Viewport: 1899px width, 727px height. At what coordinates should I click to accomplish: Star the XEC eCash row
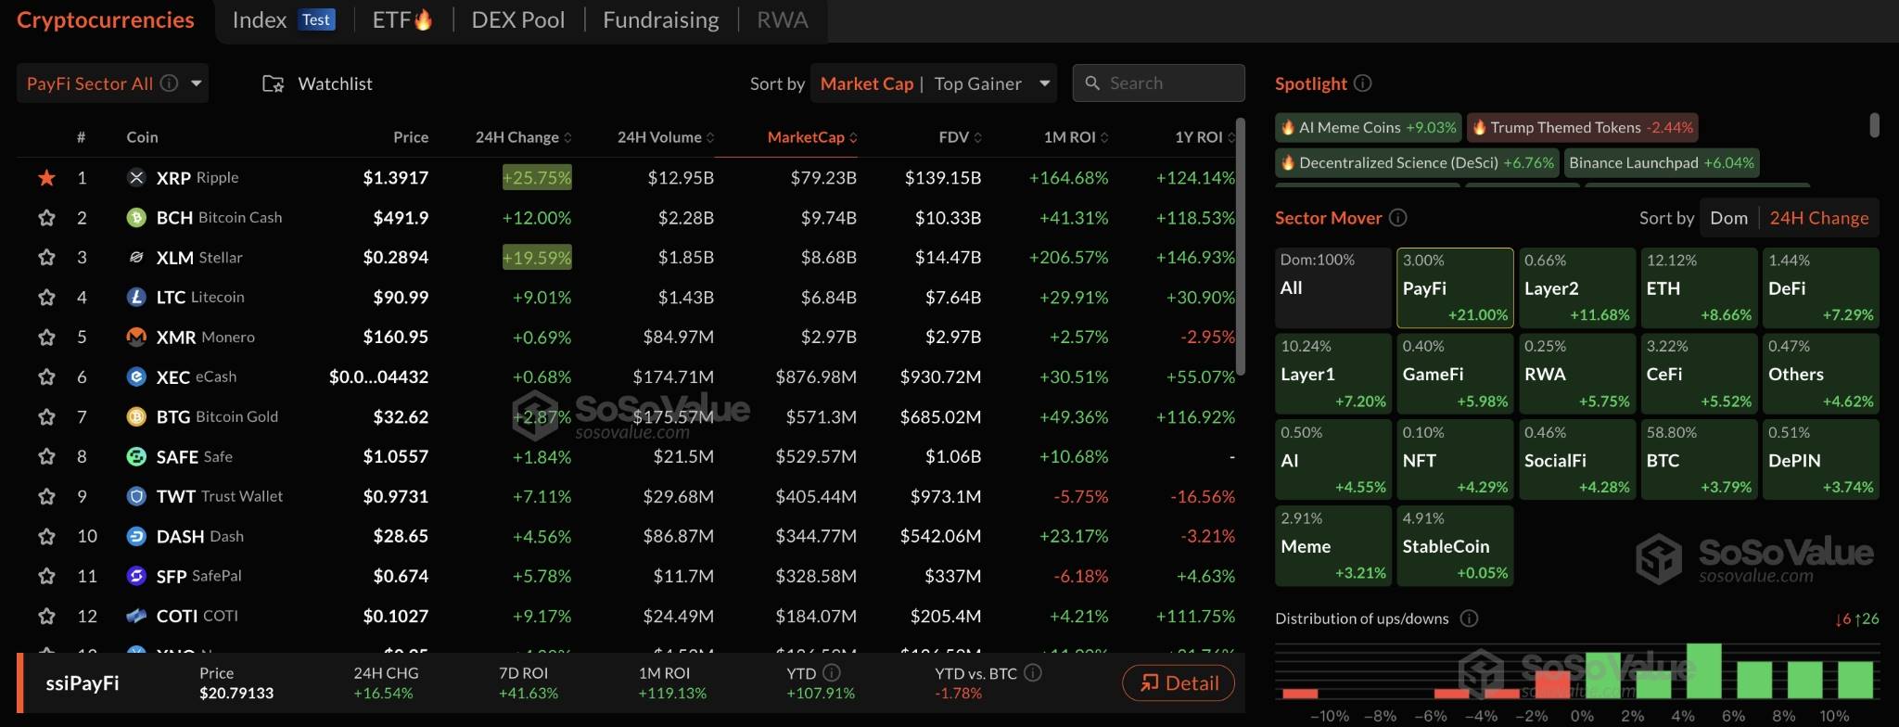46,376
